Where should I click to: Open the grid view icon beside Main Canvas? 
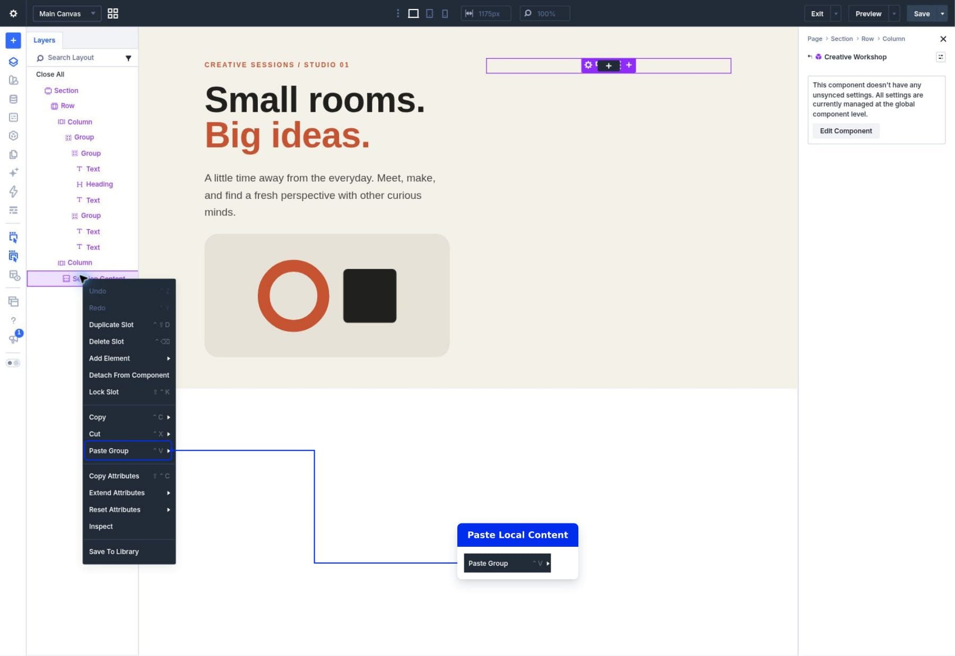[113, 14]
